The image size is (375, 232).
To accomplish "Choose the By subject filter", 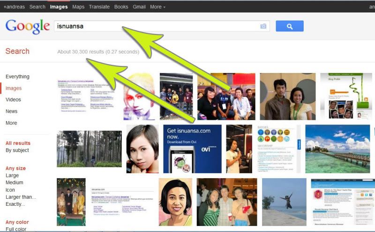I will 17,150.
